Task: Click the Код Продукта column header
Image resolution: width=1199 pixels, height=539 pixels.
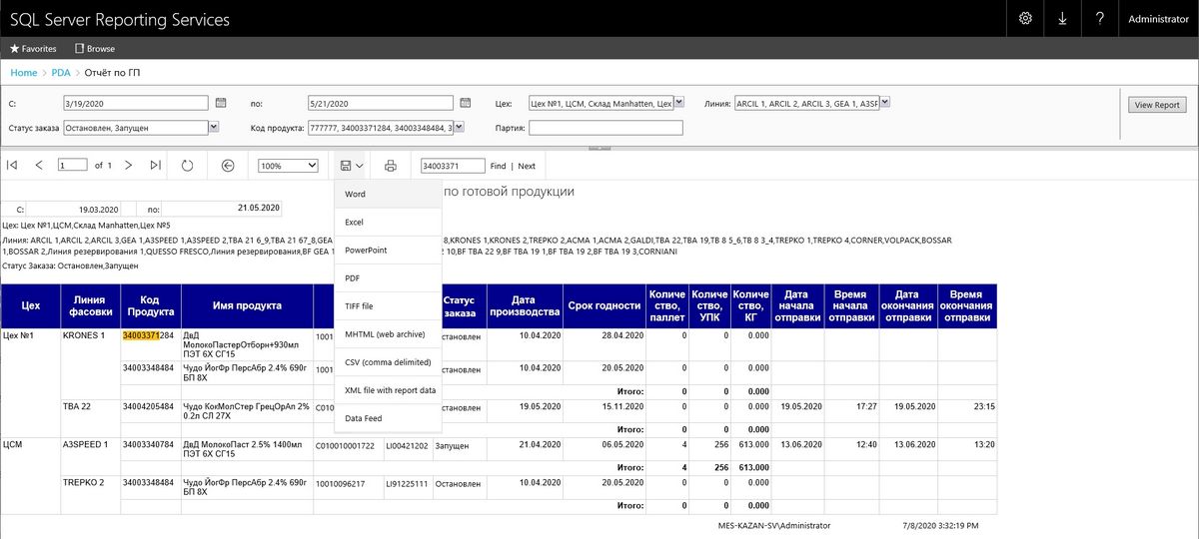Action: coord(150,305)
